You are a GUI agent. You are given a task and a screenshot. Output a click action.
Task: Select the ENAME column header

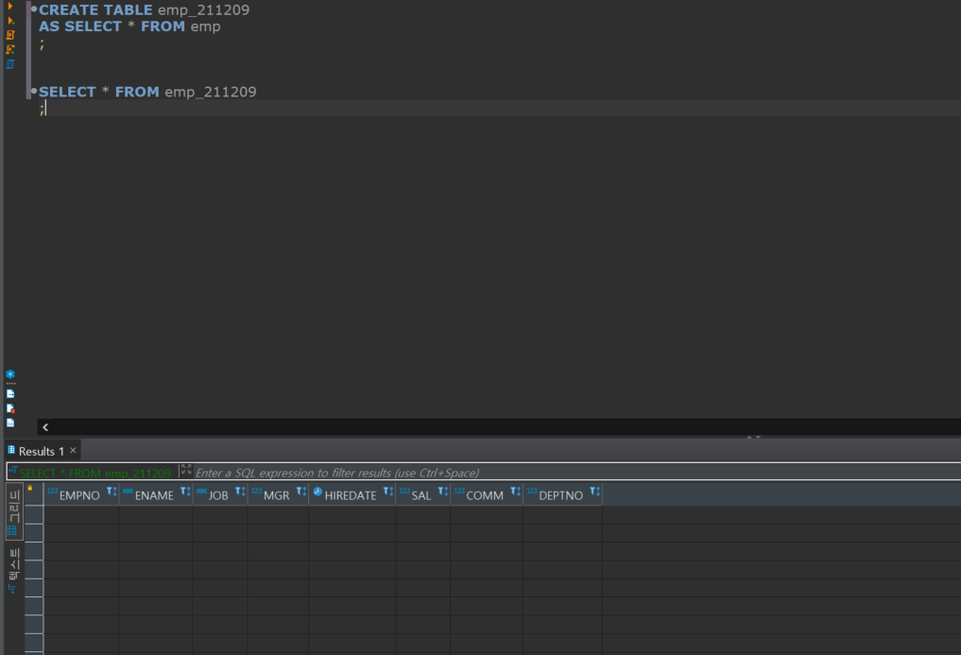[x=154, y=495]
